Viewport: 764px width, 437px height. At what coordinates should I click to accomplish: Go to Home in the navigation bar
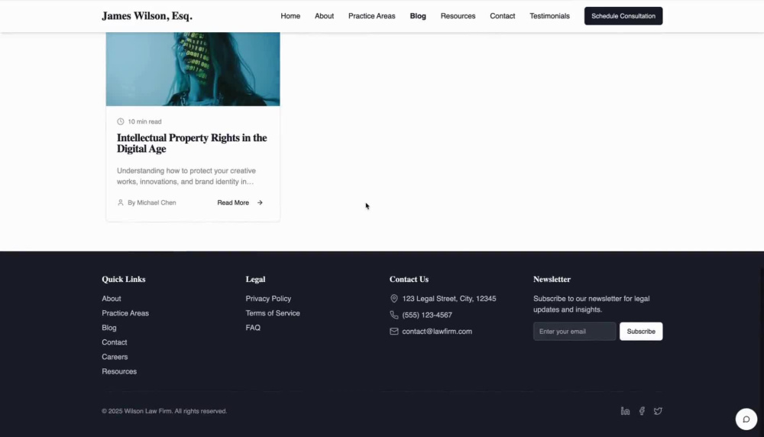tap(290, 16)
